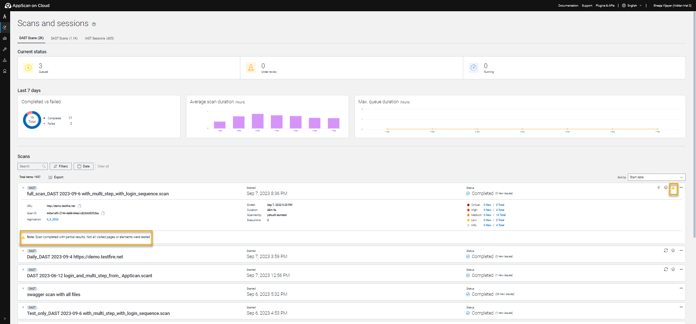Click the scans Search input field

30,166
